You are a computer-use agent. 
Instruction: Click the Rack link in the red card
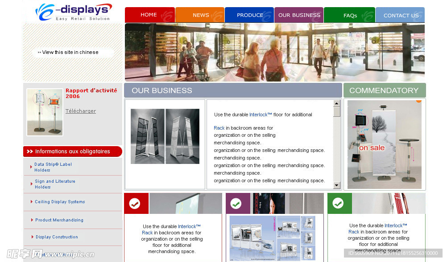point(147,233)
